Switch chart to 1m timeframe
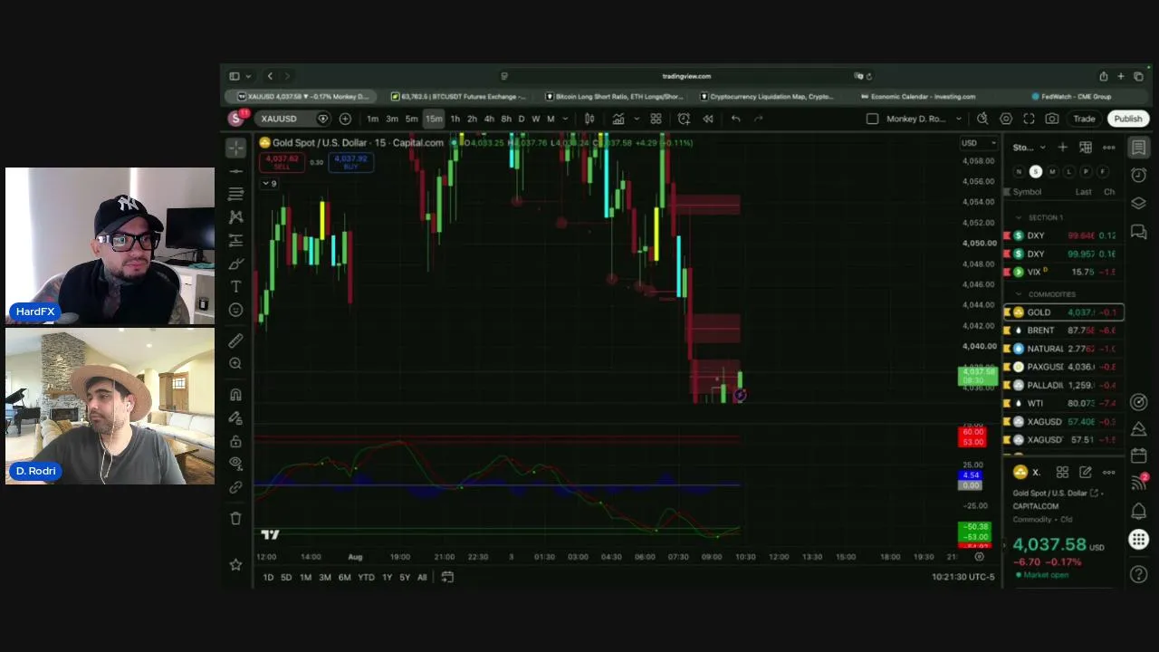 (x=372, y=119)
